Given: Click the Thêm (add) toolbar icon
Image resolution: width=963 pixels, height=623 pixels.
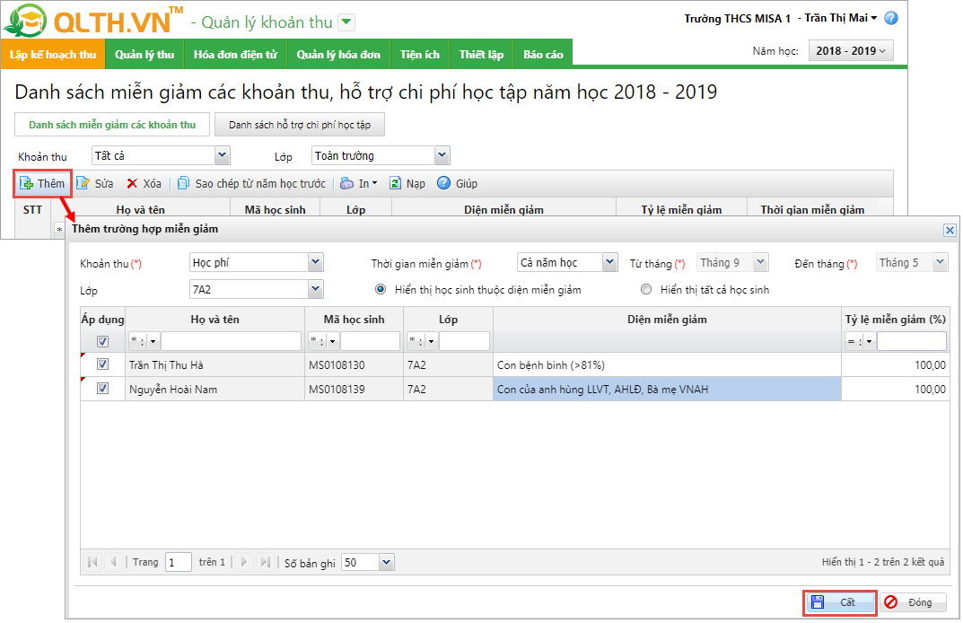Looking at the screenshot, I should tap(26, 183).
